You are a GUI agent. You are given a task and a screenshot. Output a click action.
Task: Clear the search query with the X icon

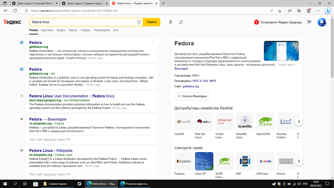[x=139, y=22]
